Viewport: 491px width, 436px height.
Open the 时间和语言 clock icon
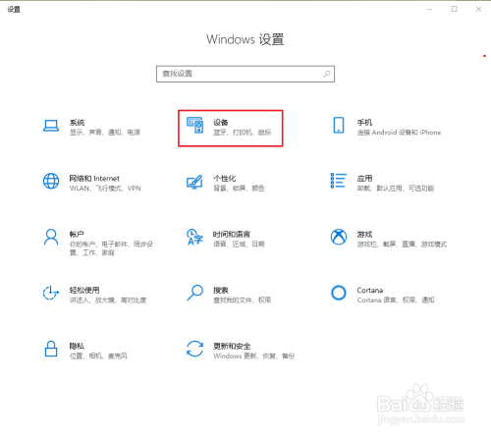pyautogui.click(x=194, y=237)
